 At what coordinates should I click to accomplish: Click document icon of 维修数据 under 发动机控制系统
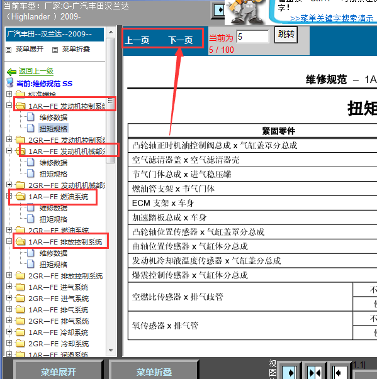tap(31, 117)
